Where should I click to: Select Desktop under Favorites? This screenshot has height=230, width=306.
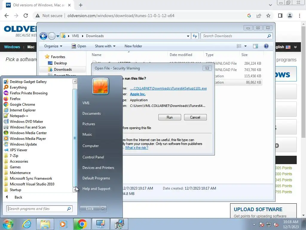coord(60,63)
